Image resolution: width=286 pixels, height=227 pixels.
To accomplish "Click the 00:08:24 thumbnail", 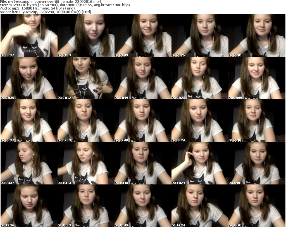I will pyautogui.click(x=200, y=121).
